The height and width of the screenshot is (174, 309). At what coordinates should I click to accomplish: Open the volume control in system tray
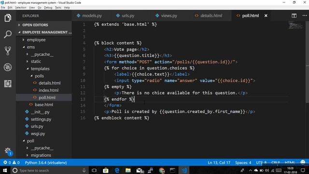[x=267, y=171]
